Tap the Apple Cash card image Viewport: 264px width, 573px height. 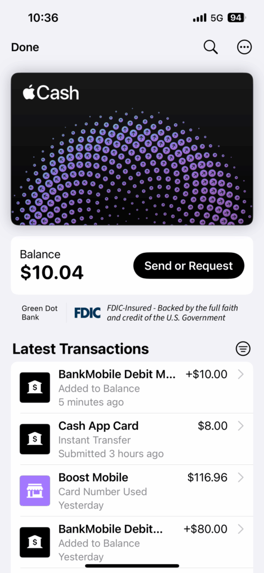point(132,149)
